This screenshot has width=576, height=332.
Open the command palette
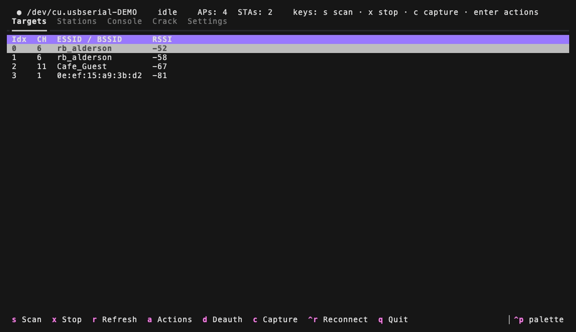pyautogui.click(x=538, y=319)
